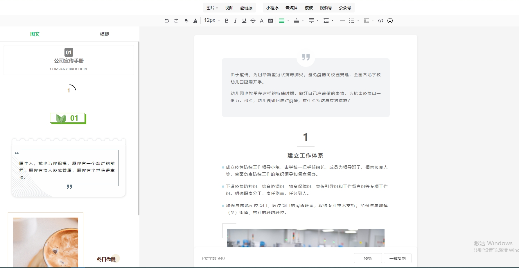Select the clear formatting eraser icon
The width and height of the screenshot is (519, 268).
click(186, 21)
